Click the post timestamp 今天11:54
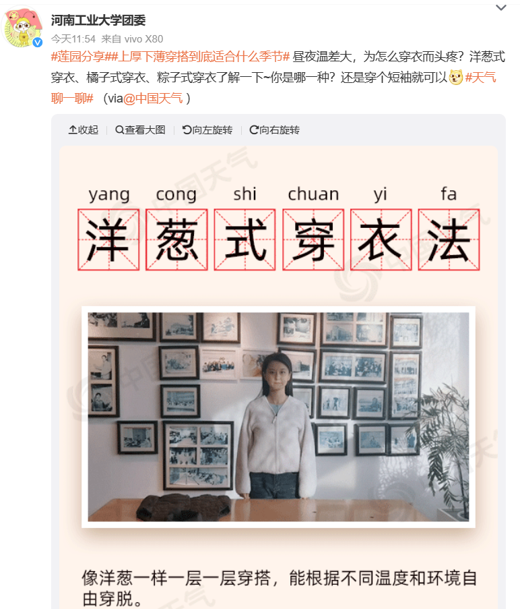This screenshot has width=520, height=609. click(73, 39)
